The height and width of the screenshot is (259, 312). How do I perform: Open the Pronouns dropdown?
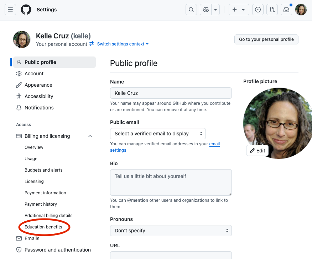[171, 231]
